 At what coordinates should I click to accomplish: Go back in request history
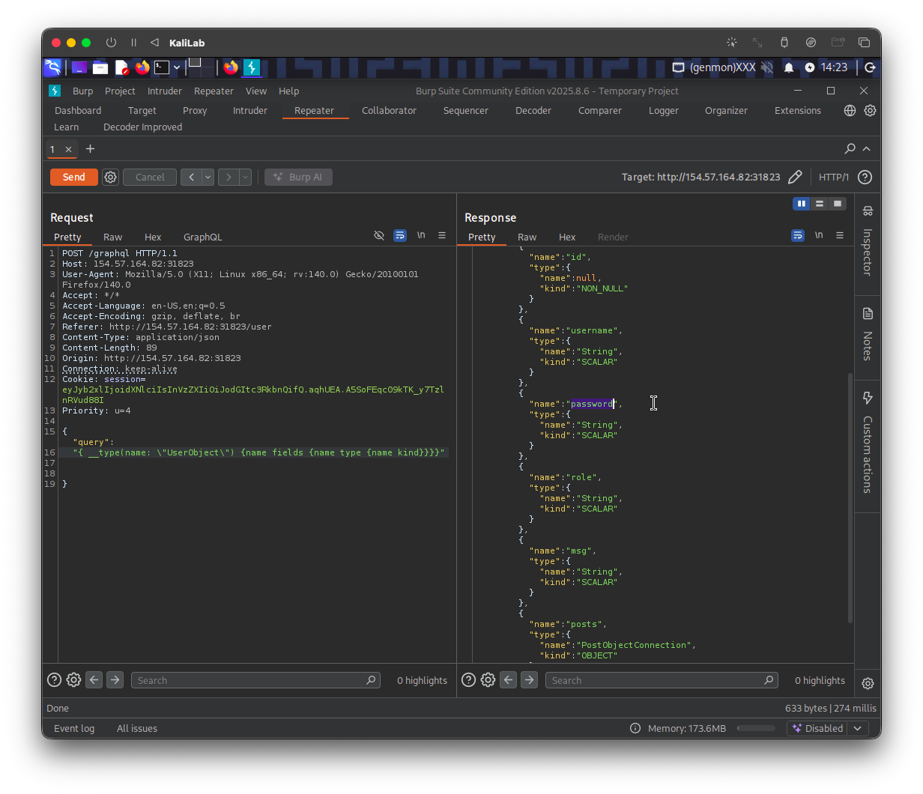point(191,178)
